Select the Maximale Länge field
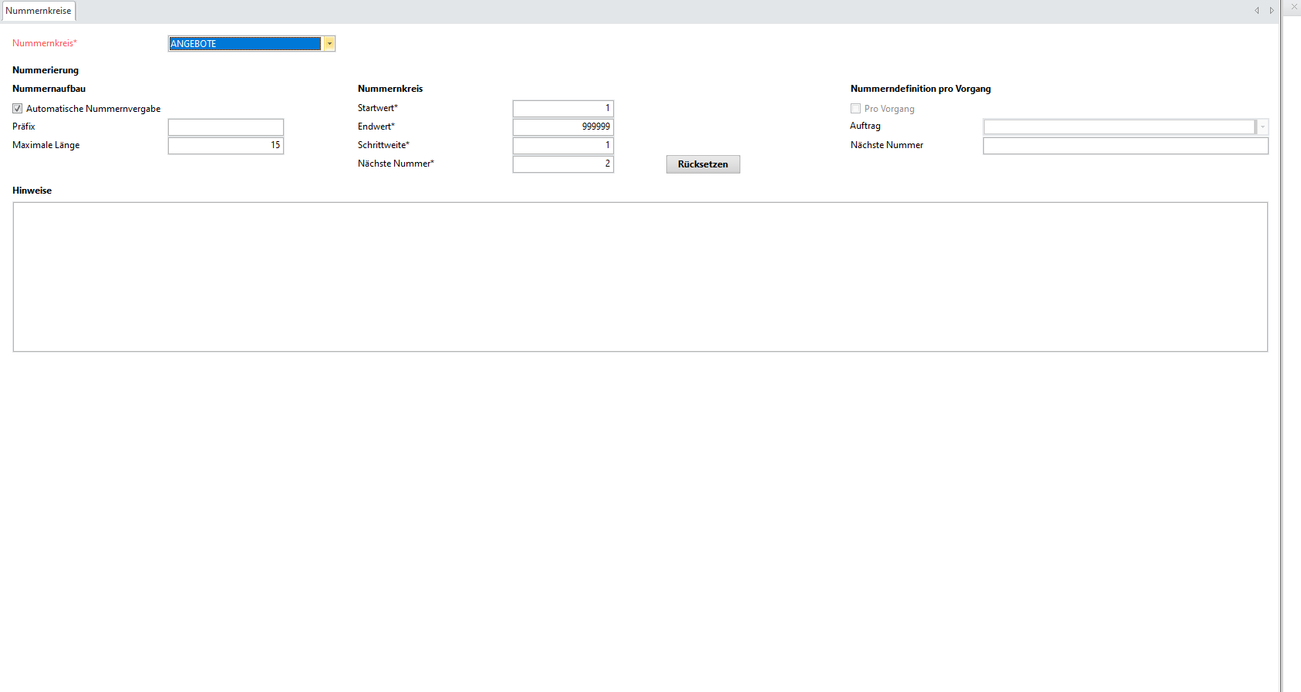This screenshot has width=1301, height=692. pyautogui.click(x=226, y=146)
